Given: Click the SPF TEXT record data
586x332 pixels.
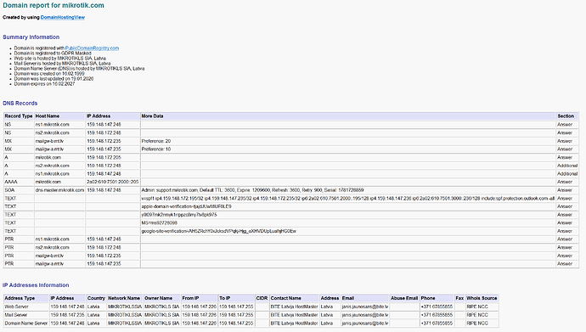Looking at the screenshot, I should click(348, 199).
